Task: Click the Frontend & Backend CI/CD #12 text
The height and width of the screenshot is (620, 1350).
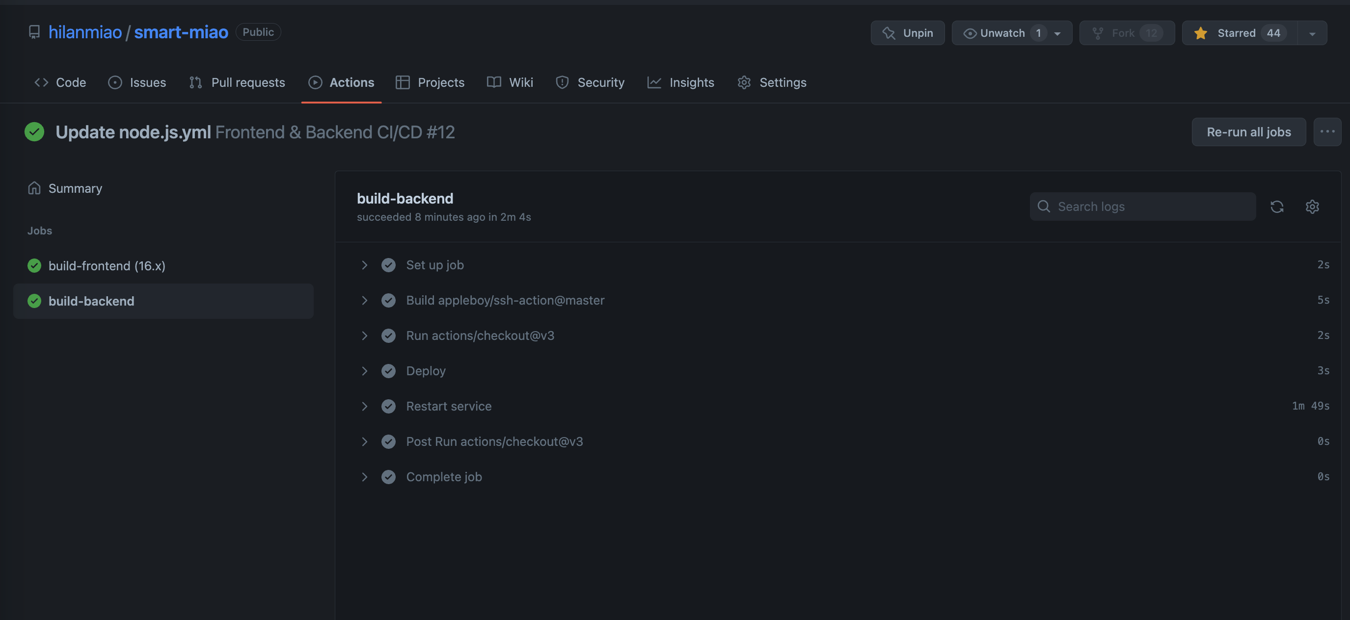Action: pos(335,132)
